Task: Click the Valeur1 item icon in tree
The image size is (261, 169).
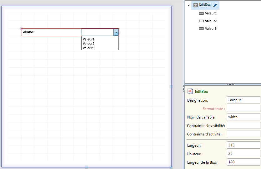Action: [x=201, y=13]
